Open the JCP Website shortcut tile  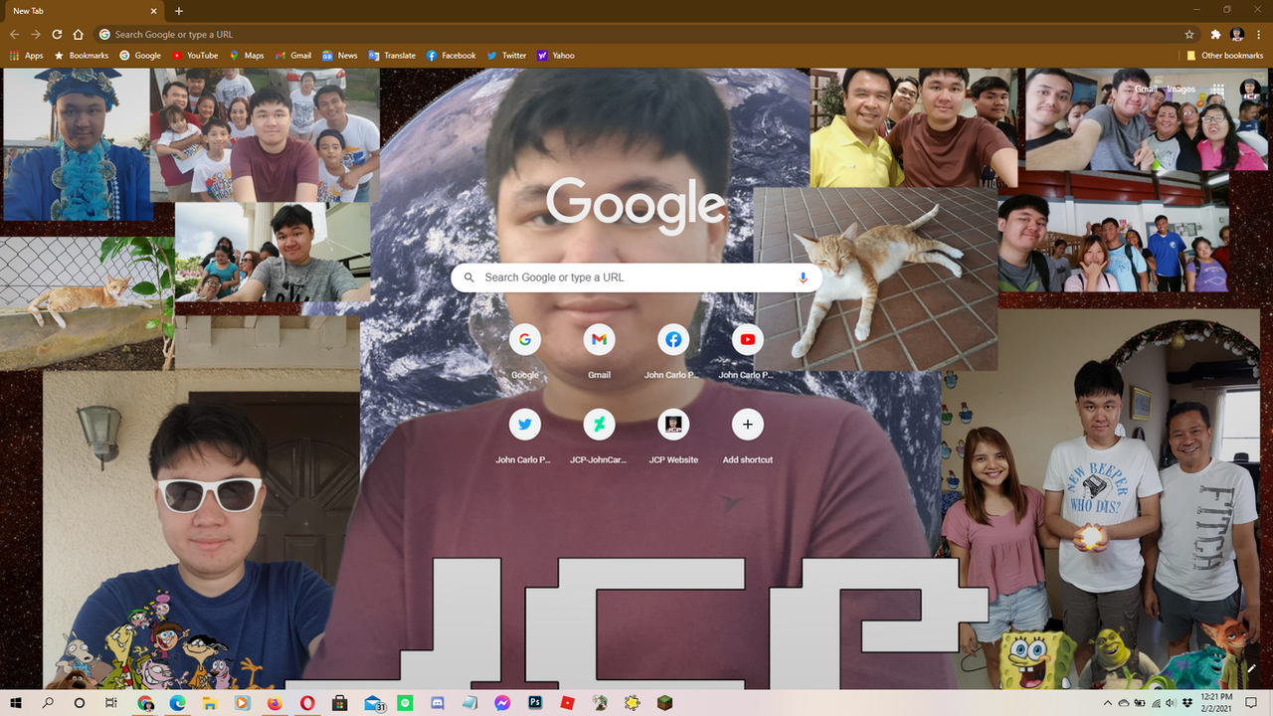(x=673, y=437)
